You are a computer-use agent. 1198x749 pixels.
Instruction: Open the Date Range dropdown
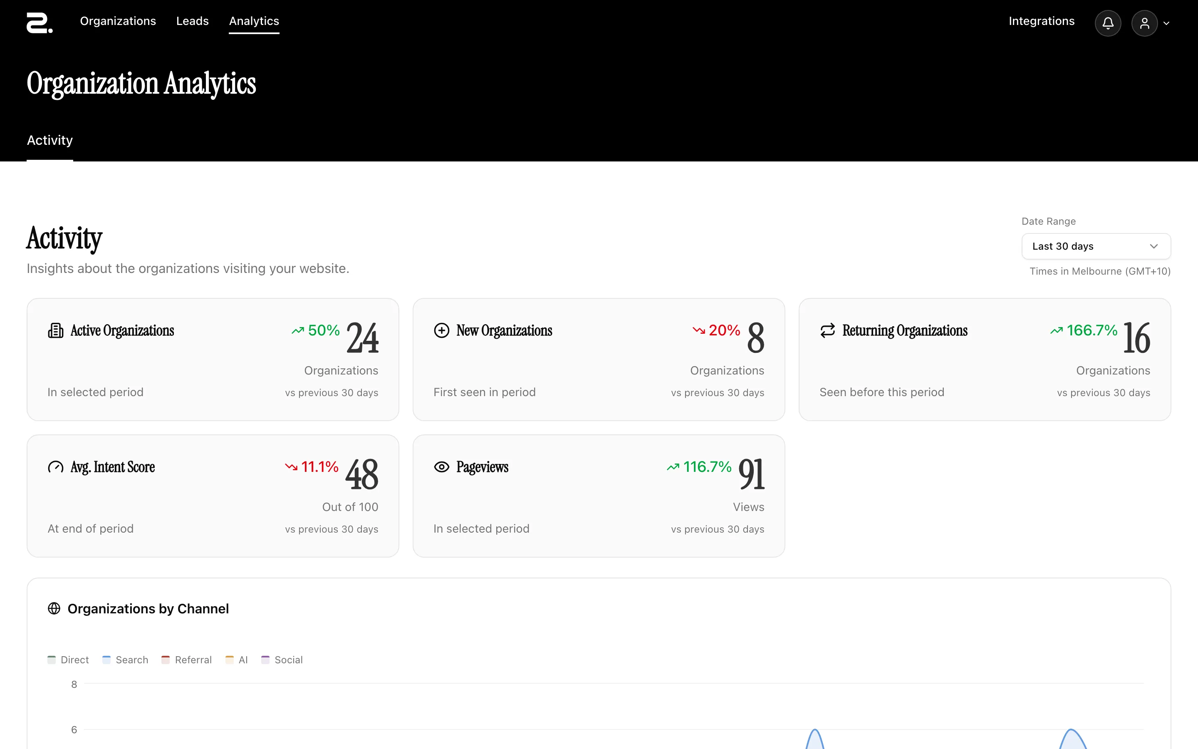click(x=1096, y=246)
